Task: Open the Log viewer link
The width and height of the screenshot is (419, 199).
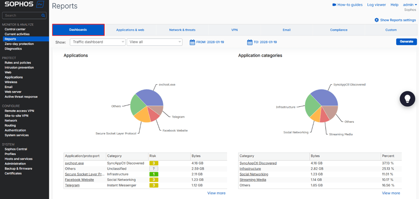Action: 376,5
